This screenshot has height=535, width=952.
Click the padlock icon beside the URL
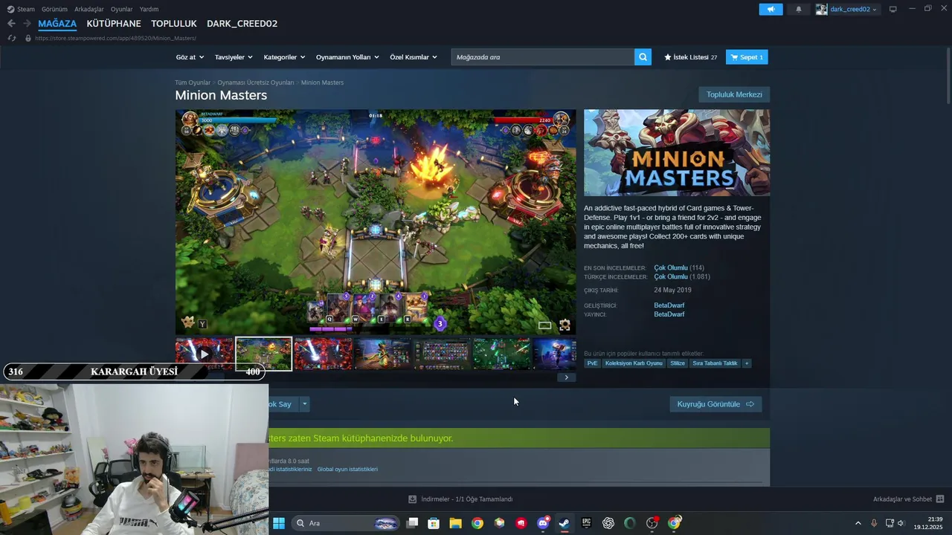28,38
